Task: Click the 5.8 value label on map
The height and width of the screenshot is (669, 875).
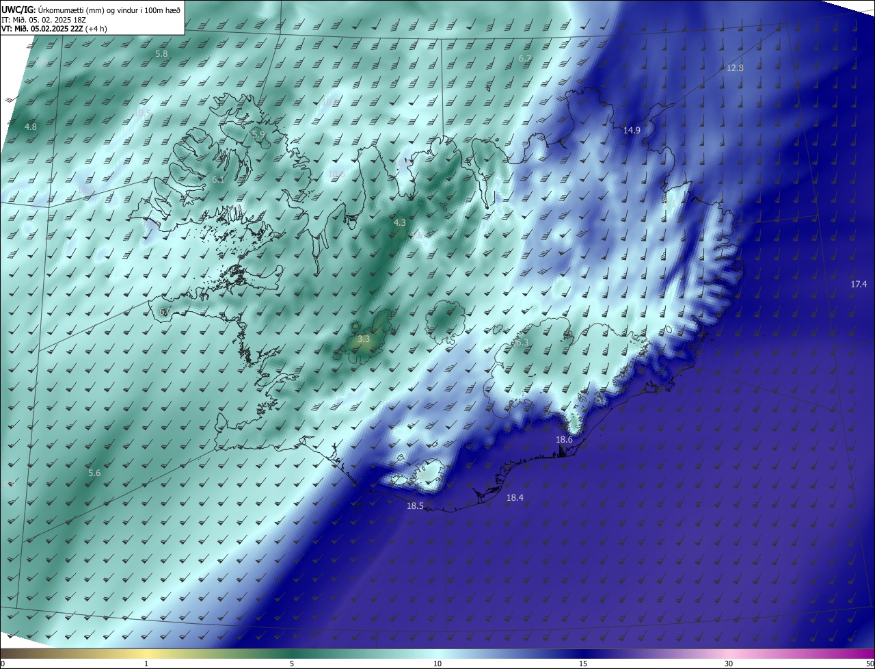Action: point(161,53)
